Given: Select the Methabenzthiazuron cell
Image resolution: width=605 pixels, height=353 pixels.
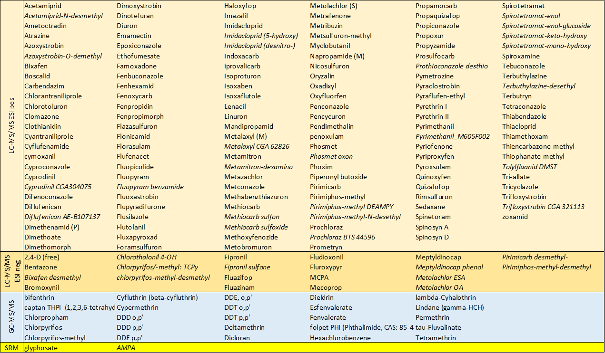Looking at the screenshot, I should (x=256, y=197).
